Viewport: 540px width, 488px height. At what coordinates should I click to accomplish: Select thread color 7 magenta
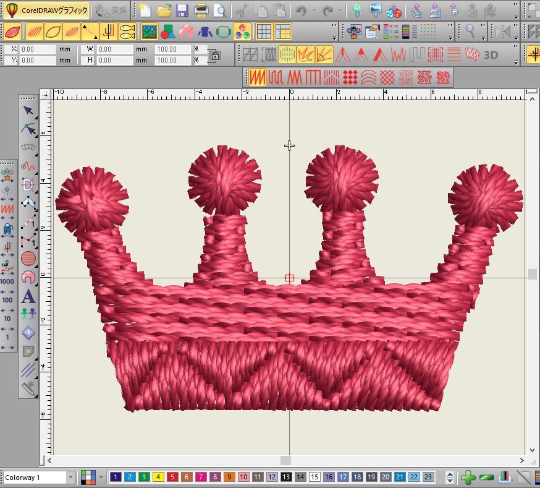click(x=201, y=477)
